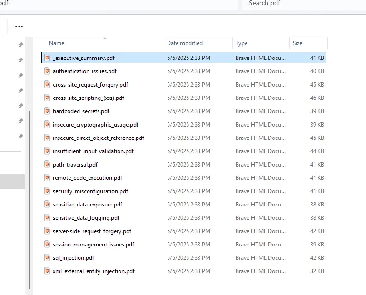This screenshot has width=366, height=295.
Task: Select the highlighted item in navigation pane
Action: point(12,182)
